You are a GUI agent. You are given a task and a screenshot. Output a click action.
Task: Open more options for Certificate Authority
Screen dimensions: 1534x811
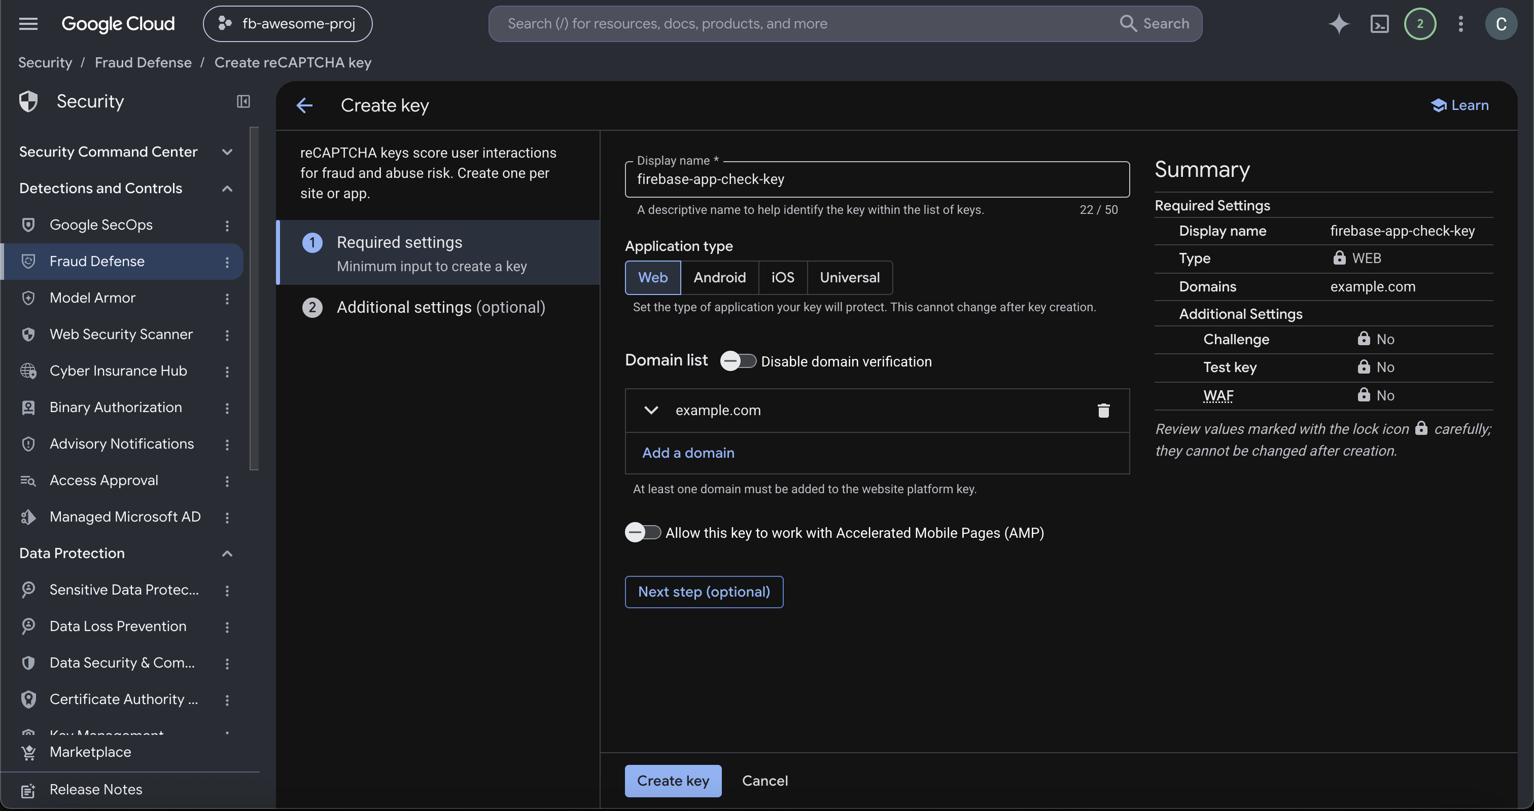(227, 699)
